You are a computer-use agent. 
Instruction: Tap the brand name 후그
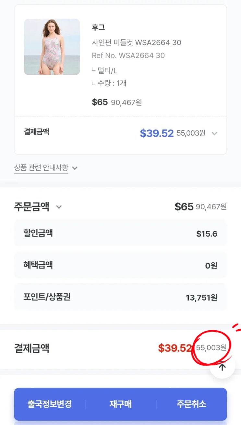click(x=98, y=27)
